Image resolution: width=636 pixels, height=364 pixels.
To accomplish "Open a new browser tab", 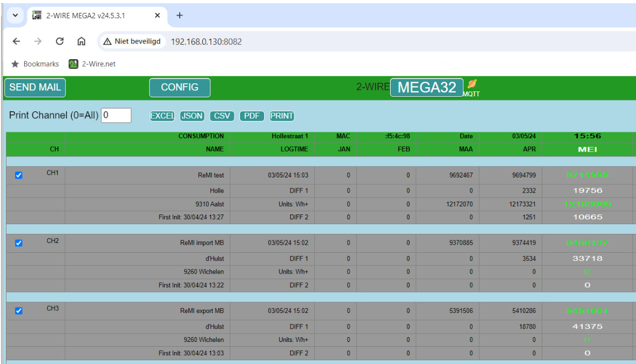I will 179,16.
